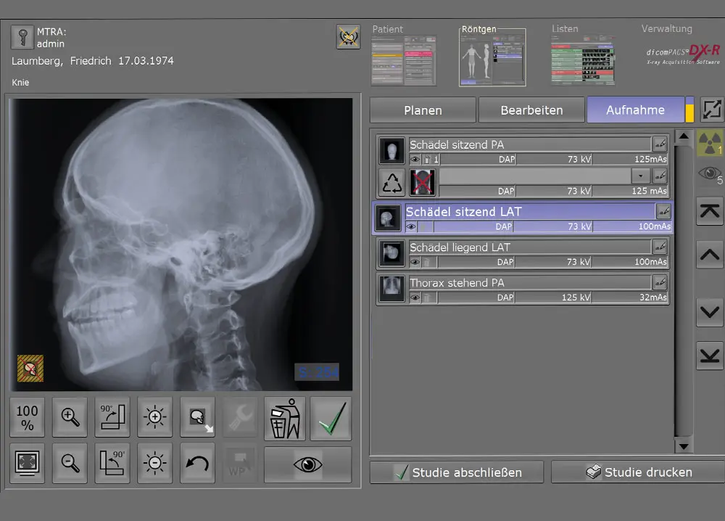Click the trash bin to discard image
The width and height of the screenshot is (725, 521).
(x=285, y=419)
